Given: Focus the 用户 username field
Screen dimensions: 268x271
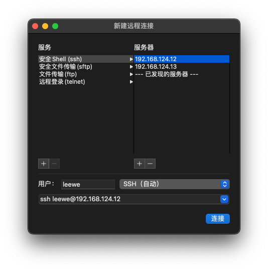Looking at the screenshot, I should point(88,184).
